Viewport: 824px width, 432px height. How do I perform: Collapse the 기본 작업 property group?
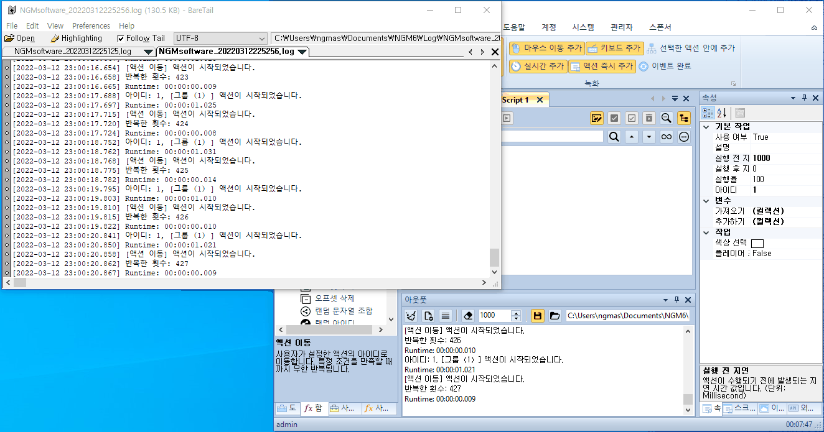[x=706, y=127]
